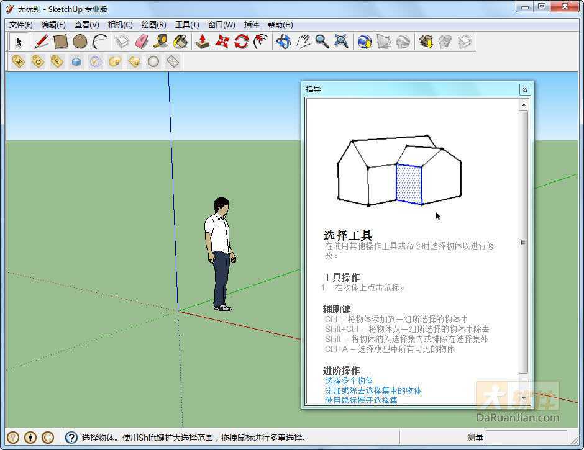Choose the Rectangle drawing tool
The width and height of the screenshot is (584, 450).
[61, 42]
